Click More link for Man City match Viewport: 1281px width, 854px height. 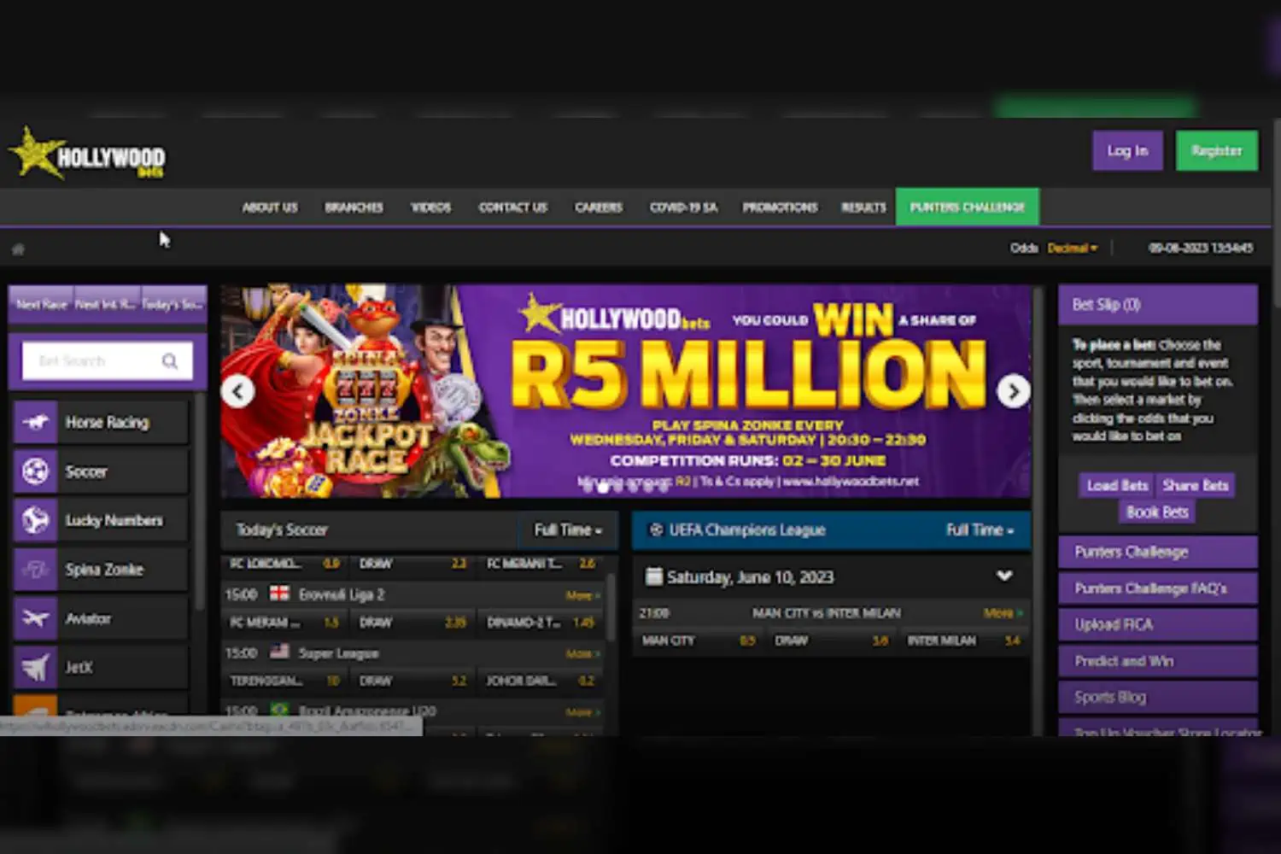(x=1003, y=613)
